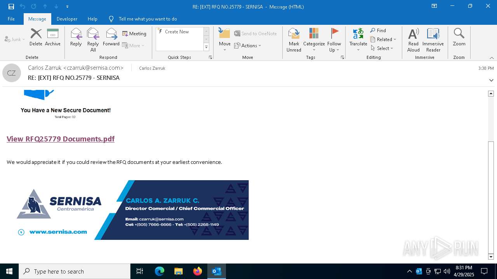Launch Firefox from taskbar
The height and width of the screenshot is (279, 497).
pyautogui.click(x=198, y=271)
